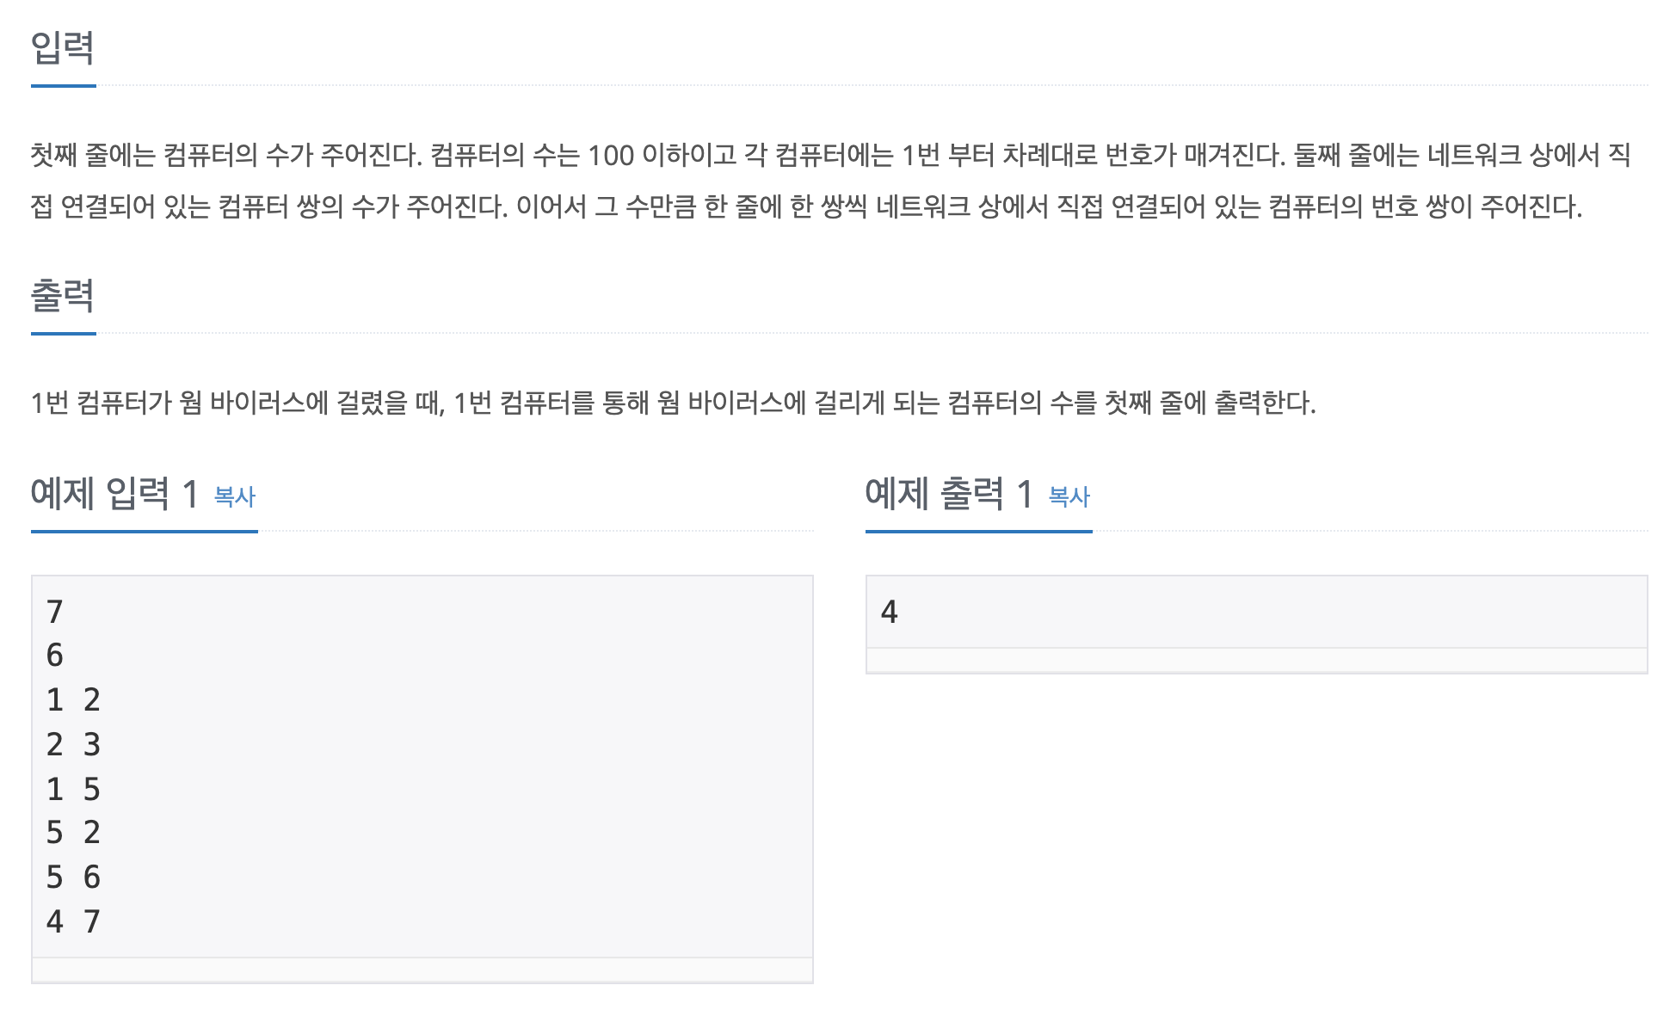Click the 예제 입력 1 heading
Image resolution: width=1676 pixels, height=1010 pixels.
114,494
